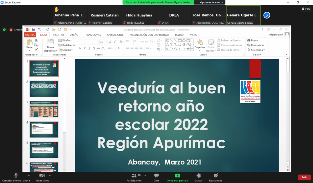Open the Reacciones menu

(215, 177)
